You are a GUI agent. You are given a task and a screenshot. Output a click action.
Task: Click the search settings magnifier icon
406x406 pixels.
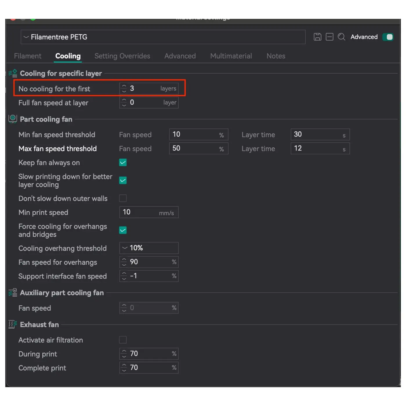coord(341,37)
